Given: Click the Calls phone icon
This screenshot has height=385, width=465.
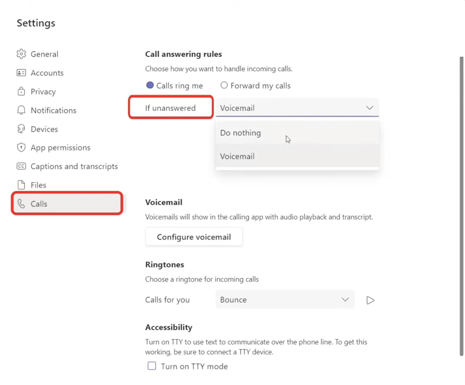Looking at the screenshot, I should [21, 204].
